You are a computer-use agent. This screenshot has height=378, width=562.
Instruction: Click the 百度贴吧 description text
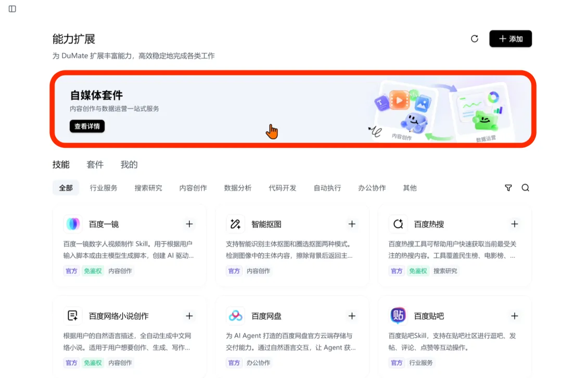coord(452,342)
